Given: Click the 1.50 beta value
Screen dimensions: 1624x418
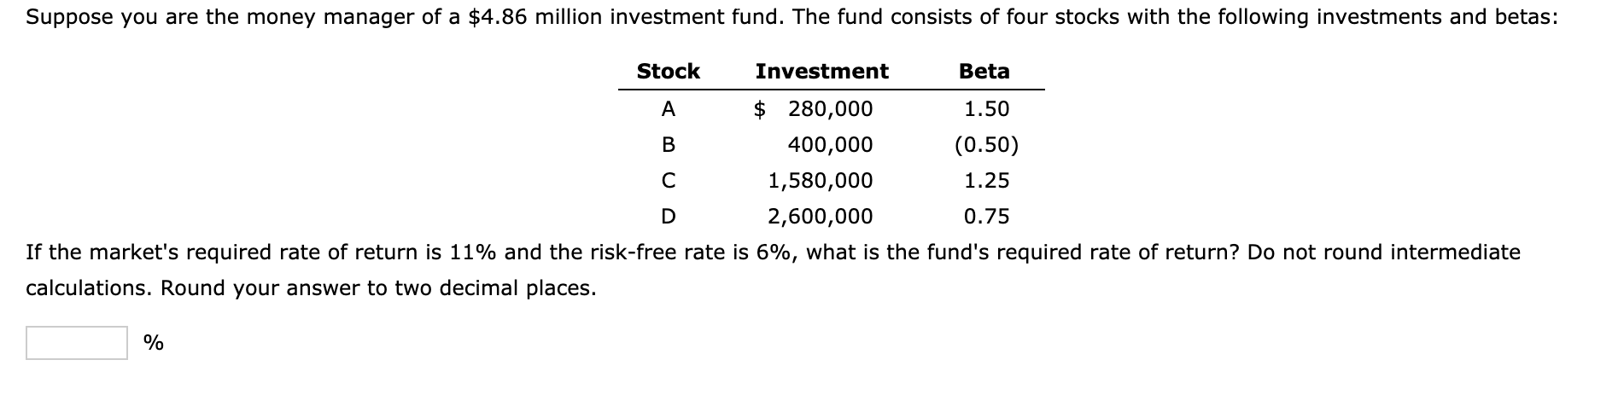Looking at the screenshot, I should coord(986,109).
